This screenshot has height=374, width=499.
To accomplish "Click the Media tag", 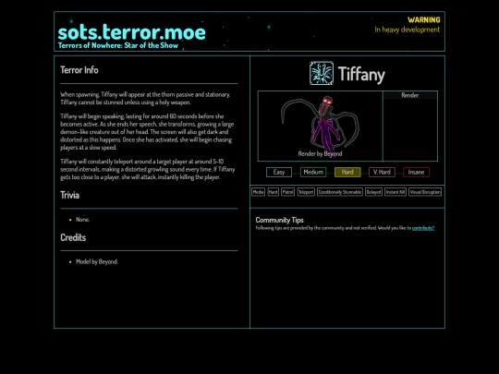I will pyautogui.click(x=258, y=192).
